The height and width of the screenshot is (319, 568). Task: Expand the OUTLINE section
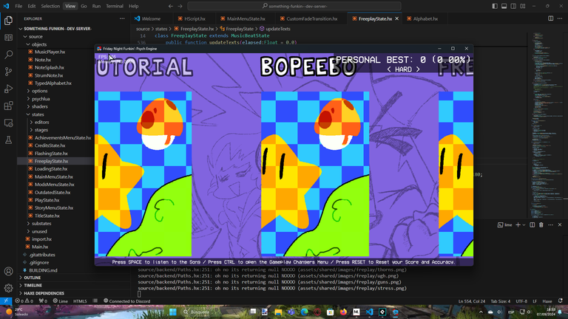33,278
